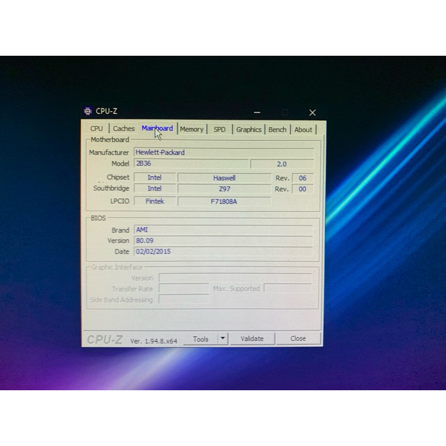Click the BIOS brand AMI field
The image size is (446, 446).
coord(224,230)
